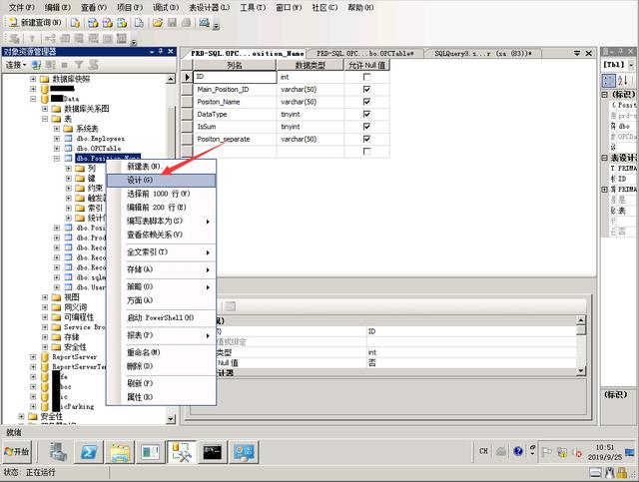Screen dimensions: 639x482
Task: Expand the ReportServer database node
Action: (x=33, y=357)
